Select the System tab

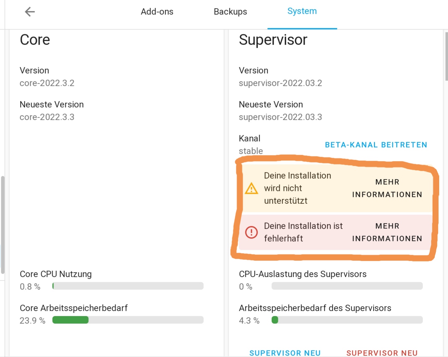tap(302, 11)
